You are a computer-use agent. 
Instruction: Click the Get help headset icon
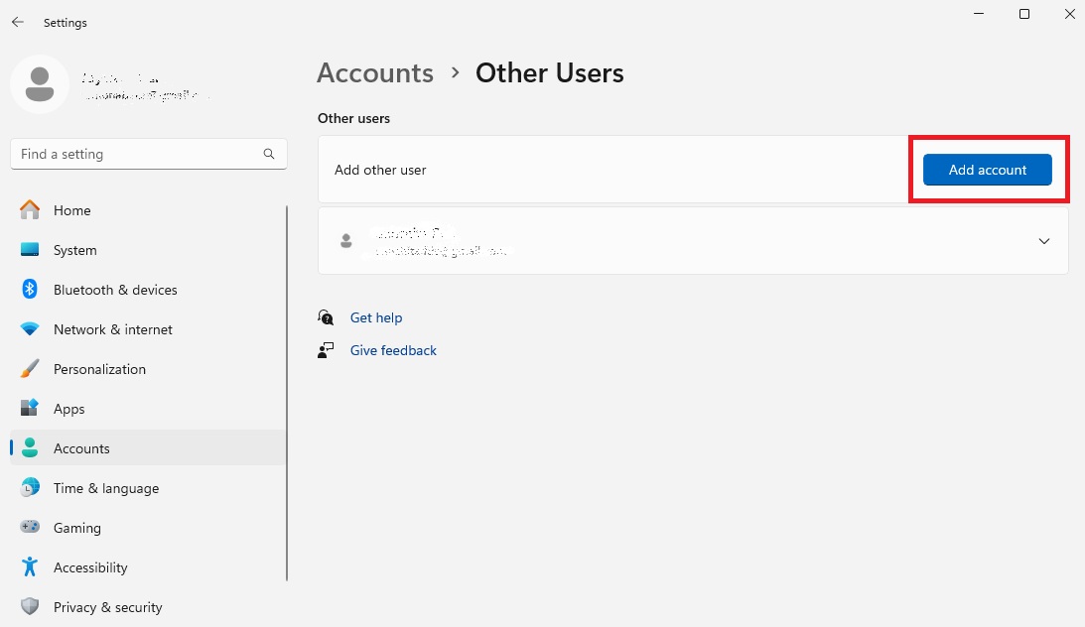326,317
